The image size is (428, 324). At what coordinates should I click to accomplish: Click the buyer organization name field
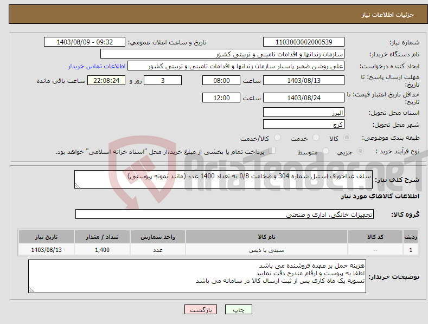click(222, 54)
